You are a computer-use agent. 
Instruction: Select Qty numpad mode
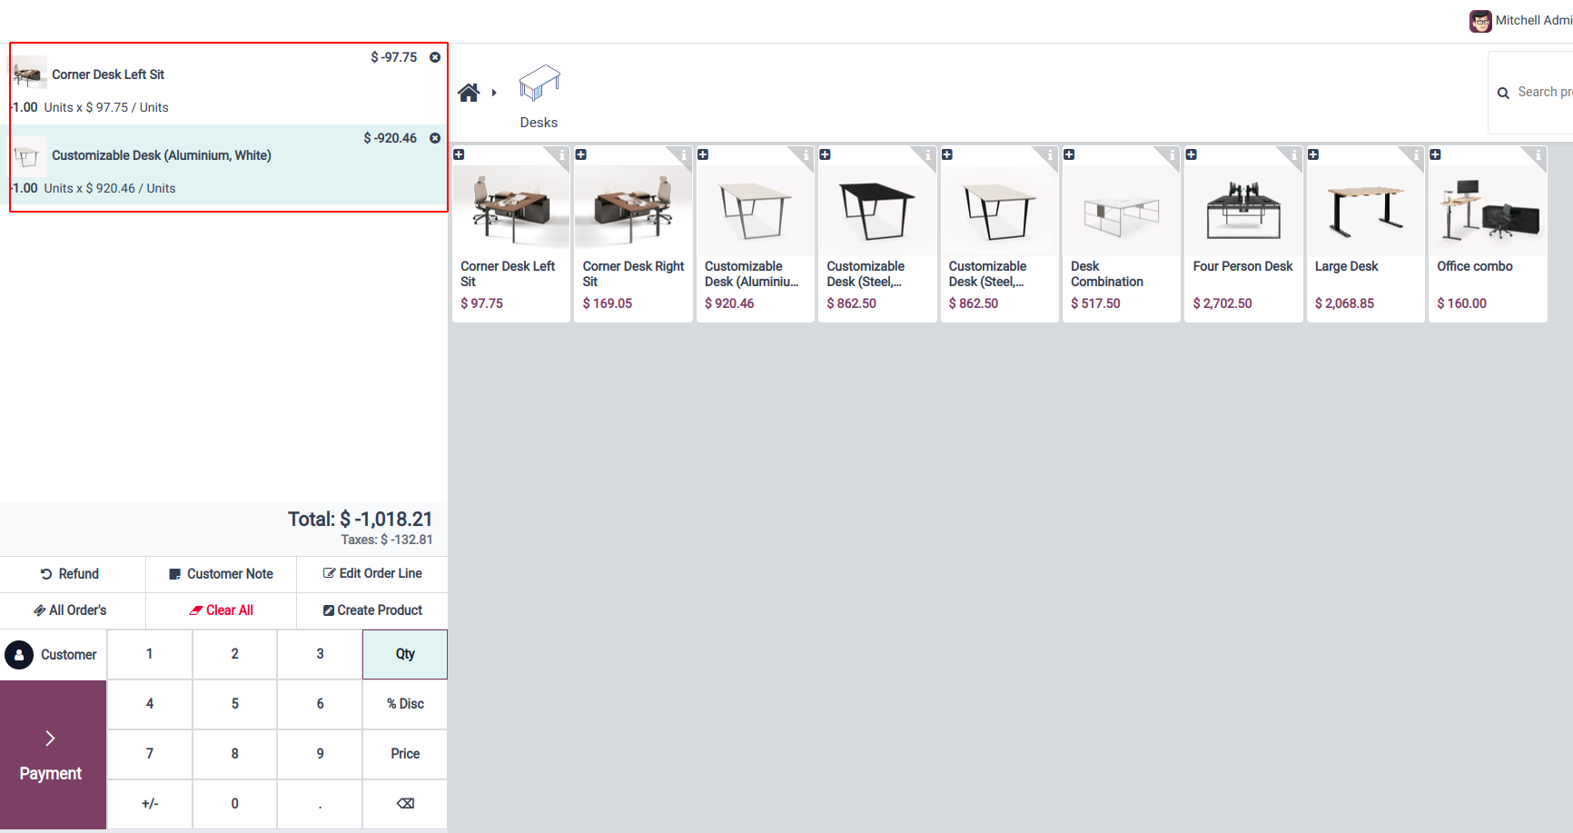(x=405, y=654)
